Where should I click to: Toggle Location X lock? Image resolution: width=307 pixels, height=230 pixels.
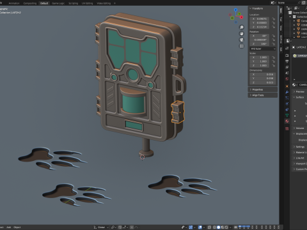point(274,19)
